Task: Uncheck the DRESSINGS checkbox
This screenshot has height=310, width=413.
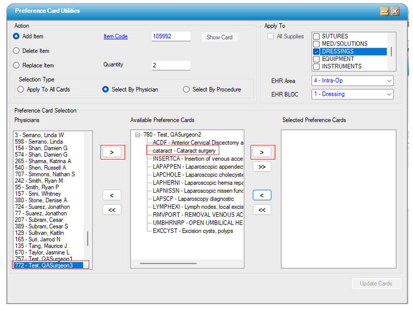Action: (x=316, y=51)
